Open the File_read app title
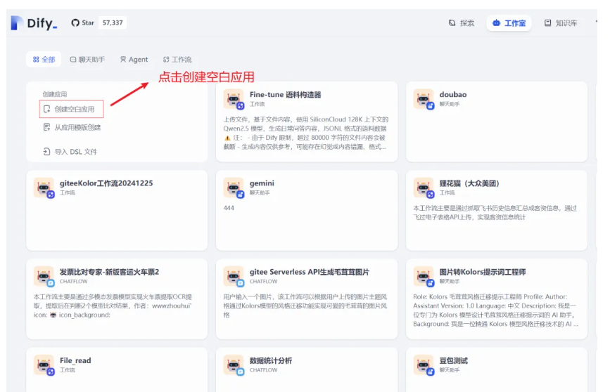This screenshot has width=610, height=392. click(75, 360)
